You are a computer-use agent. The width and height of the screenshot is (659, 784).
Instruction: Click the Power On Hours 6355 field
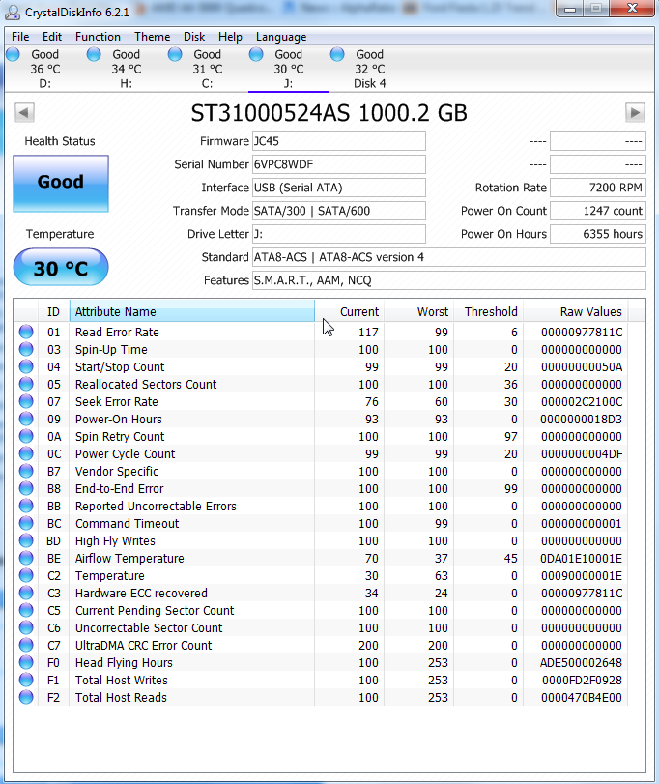[597, 234]
